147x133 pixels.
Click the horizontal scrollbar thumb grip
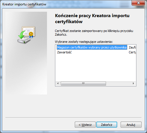(x=83, y=83)
